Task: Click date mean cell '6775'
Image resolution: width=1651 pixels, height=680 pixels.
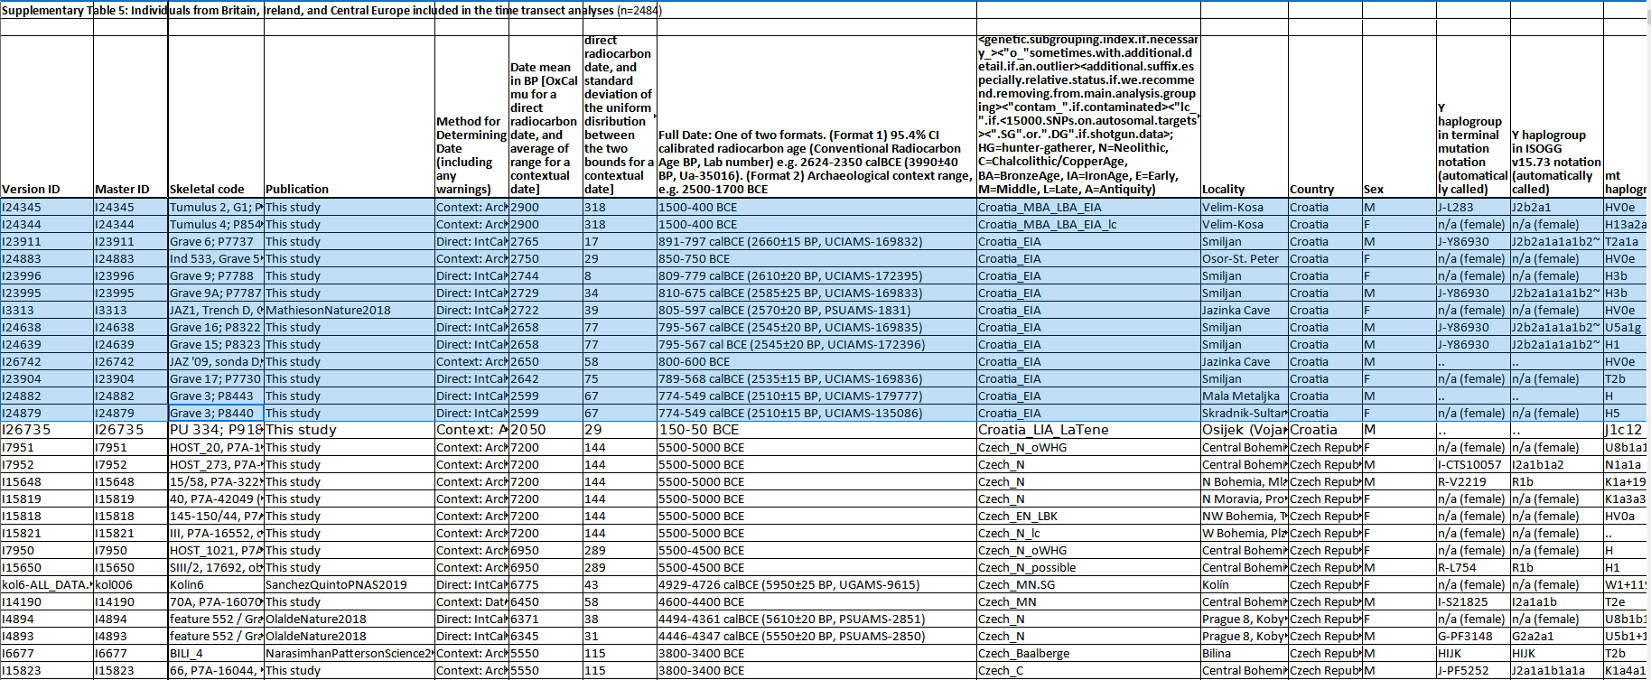Action: [546, 585]
